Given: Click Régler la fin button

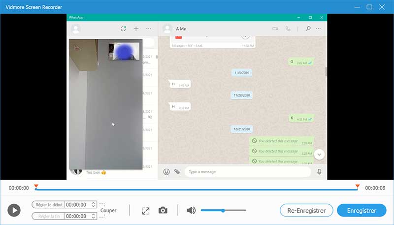Looking at the screenshot, I should tap(48, 216).
